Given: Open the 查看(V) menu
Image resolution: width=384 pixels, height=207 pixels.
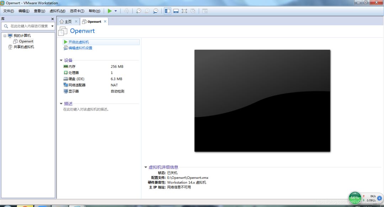Looking at the screenshot, I should (39, 11).
